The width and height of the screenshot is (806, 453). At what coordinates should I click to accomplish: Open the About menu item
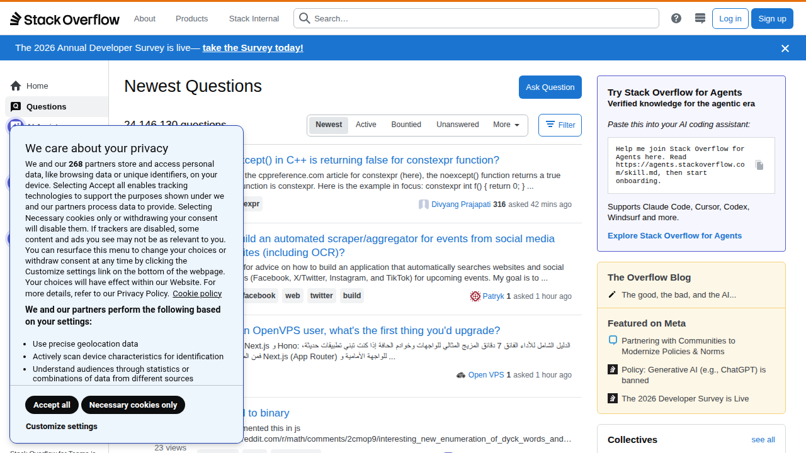[145, 19]
